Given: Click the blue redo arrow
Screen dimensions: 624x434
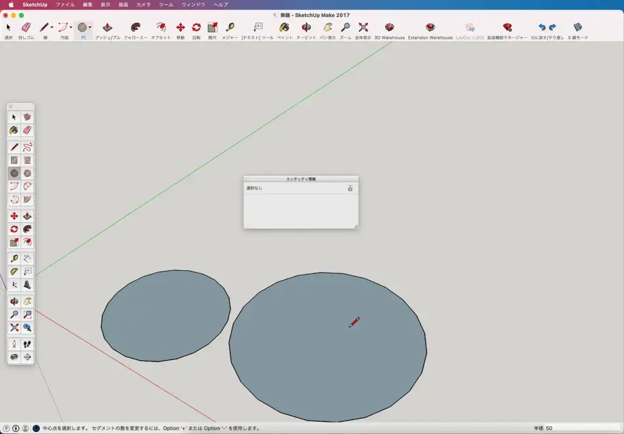Looking at the screenshot, I should point(552,27).
